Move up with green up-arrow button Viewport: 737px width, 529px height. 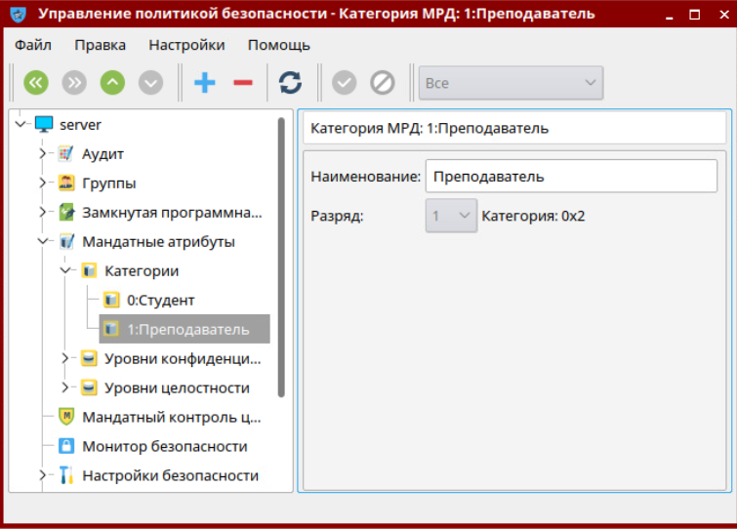(112, 83)
